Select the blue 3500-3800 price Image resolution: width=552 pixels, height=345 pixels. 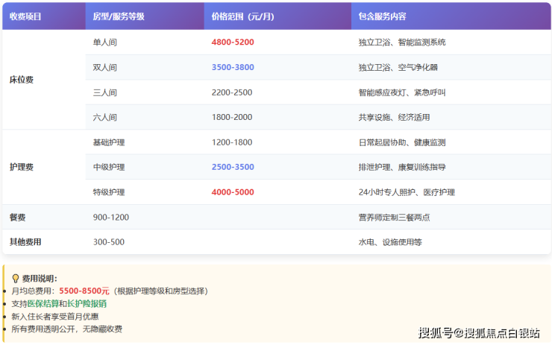coord(233,67)
